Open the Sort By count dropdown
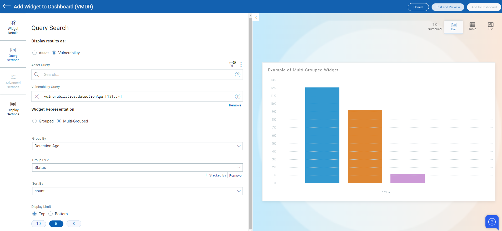Image resolution: width=502 pixels, height=231 pixels. (137, 191)
